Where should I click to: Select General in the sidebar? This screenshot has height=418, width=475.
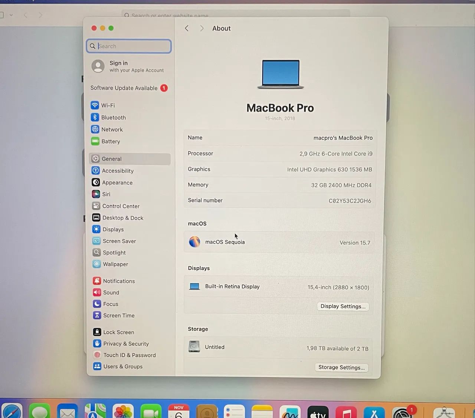[x=130, y=159]
